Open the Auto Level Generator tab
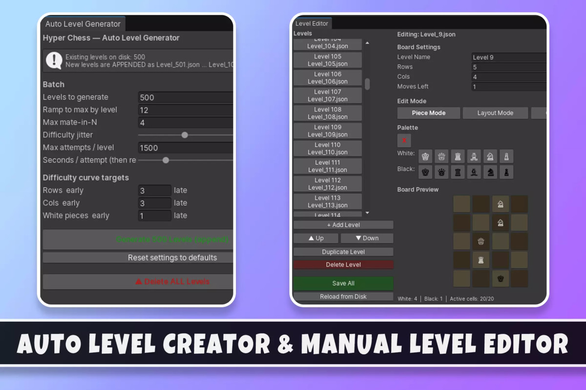586x390 pixels. (83, 24)
